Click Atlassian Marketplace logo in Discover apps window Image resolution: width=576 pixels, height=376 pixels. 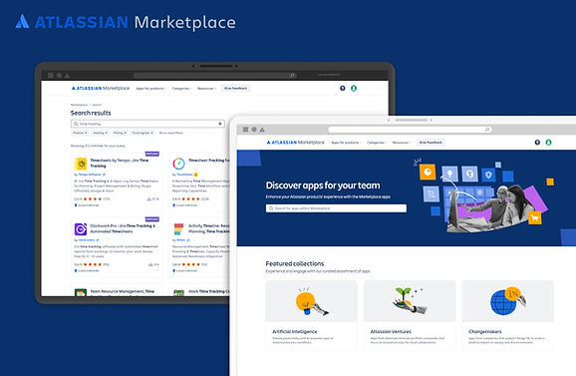[295, 143]
